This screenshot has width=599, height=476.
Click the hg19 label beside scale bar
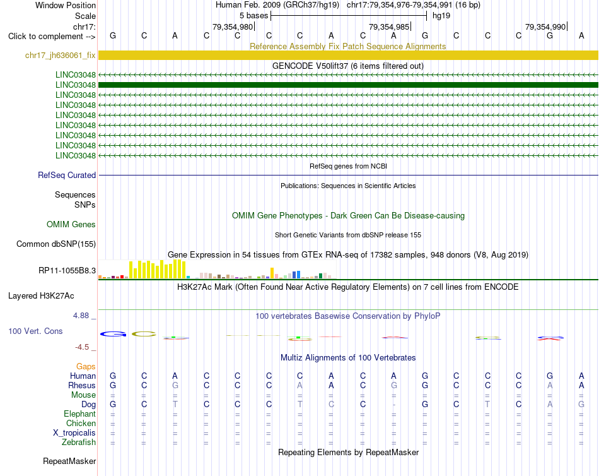pos(441,16)
